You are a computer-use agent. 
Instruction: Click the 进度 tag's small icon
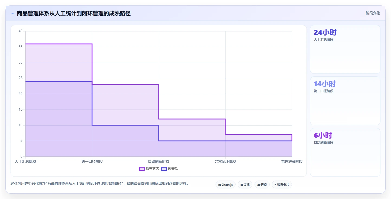click(x=259, y=185)
